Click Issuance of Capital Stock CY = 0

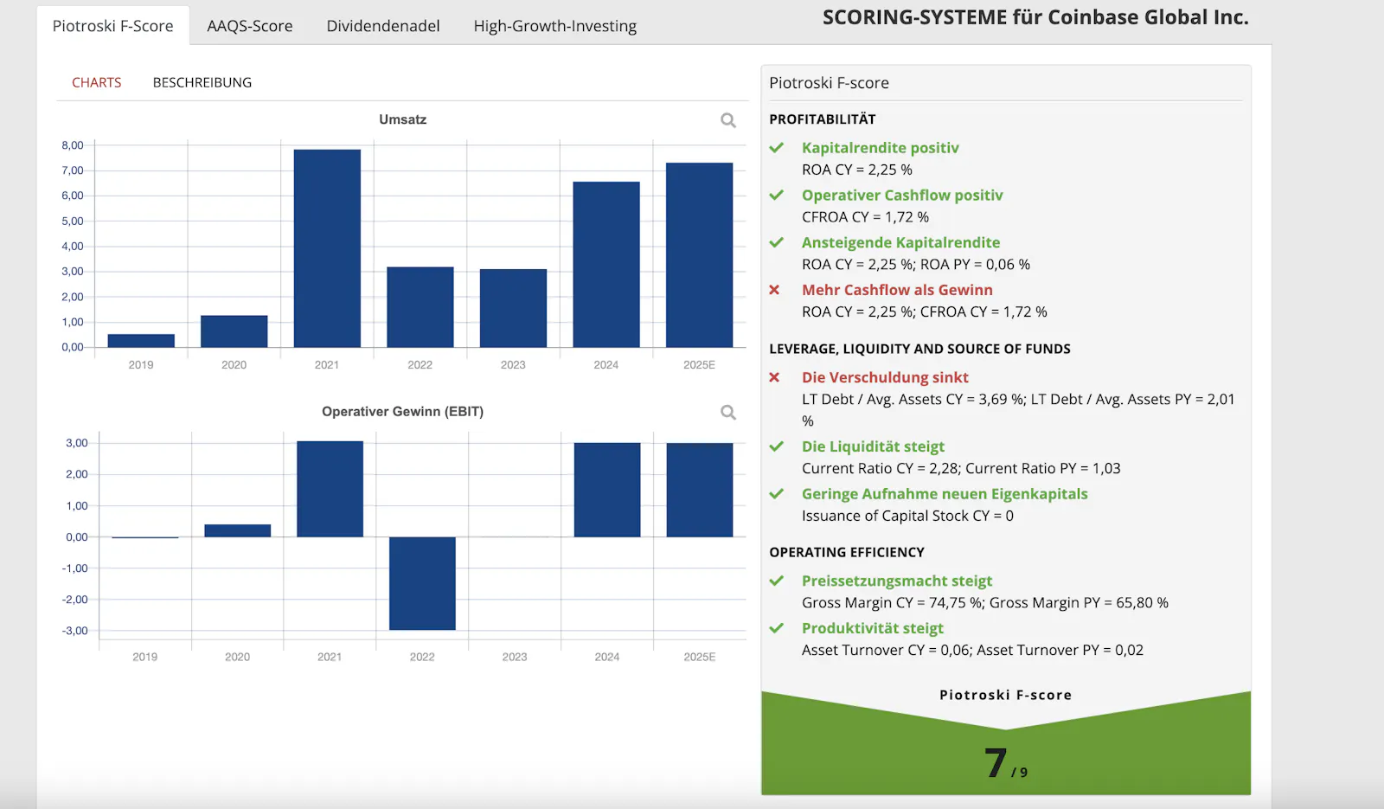907,516
